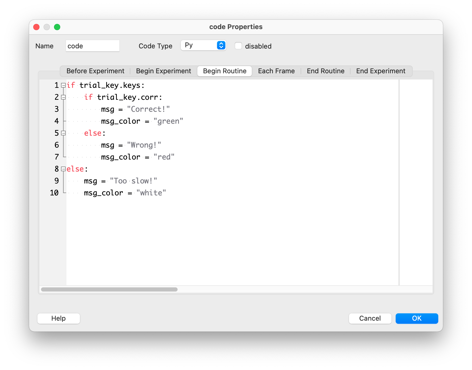Open the Each Frame tab

coord(276,71)
